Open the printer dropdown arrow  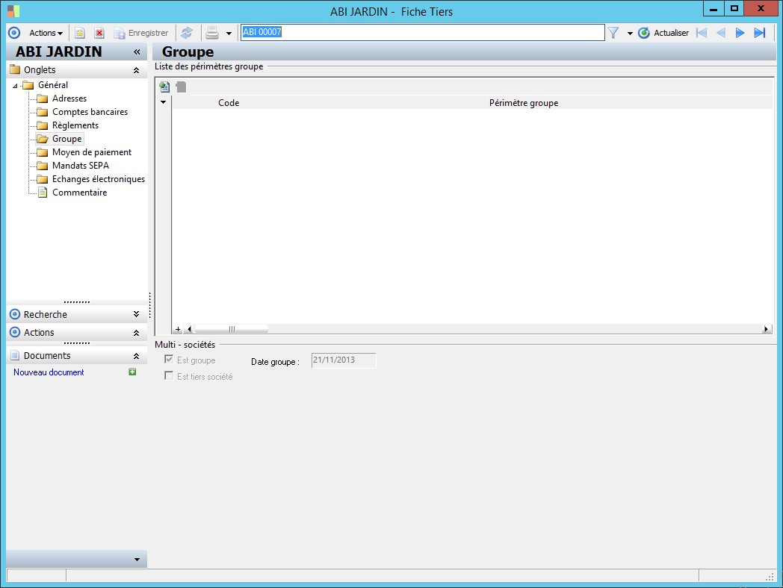pos(229,34)
